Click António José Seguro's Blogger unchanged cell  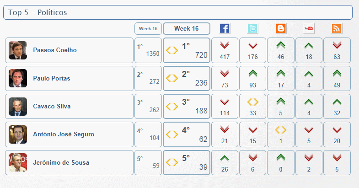click(281, 134)
